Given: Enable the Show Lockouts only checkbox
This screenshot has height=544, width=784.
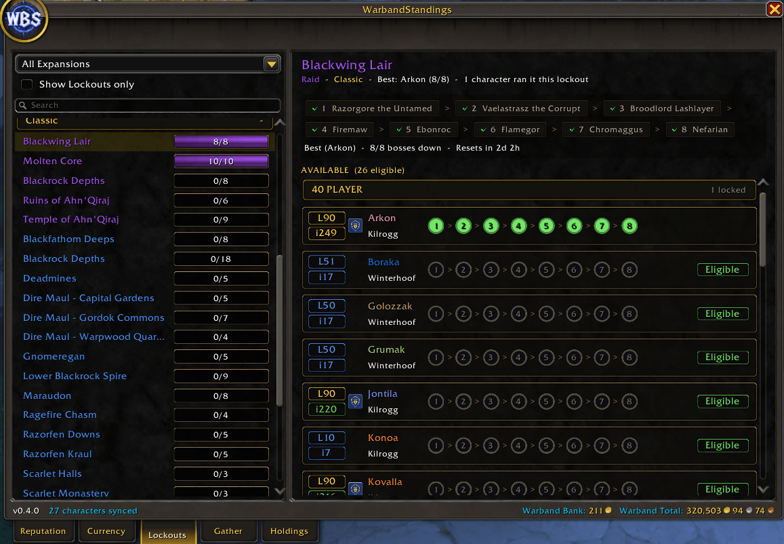Looking at the screenshot, I should point(27,84).
